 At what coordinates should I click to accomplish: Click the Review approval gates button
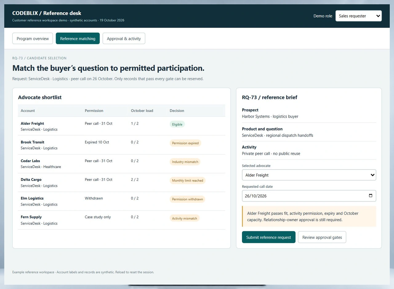(x=322, y=237)
